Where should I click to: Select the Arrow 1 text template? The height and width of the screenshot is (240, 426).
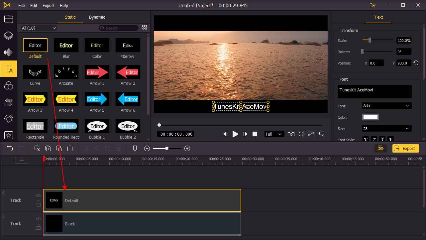[x=97, y=72]
